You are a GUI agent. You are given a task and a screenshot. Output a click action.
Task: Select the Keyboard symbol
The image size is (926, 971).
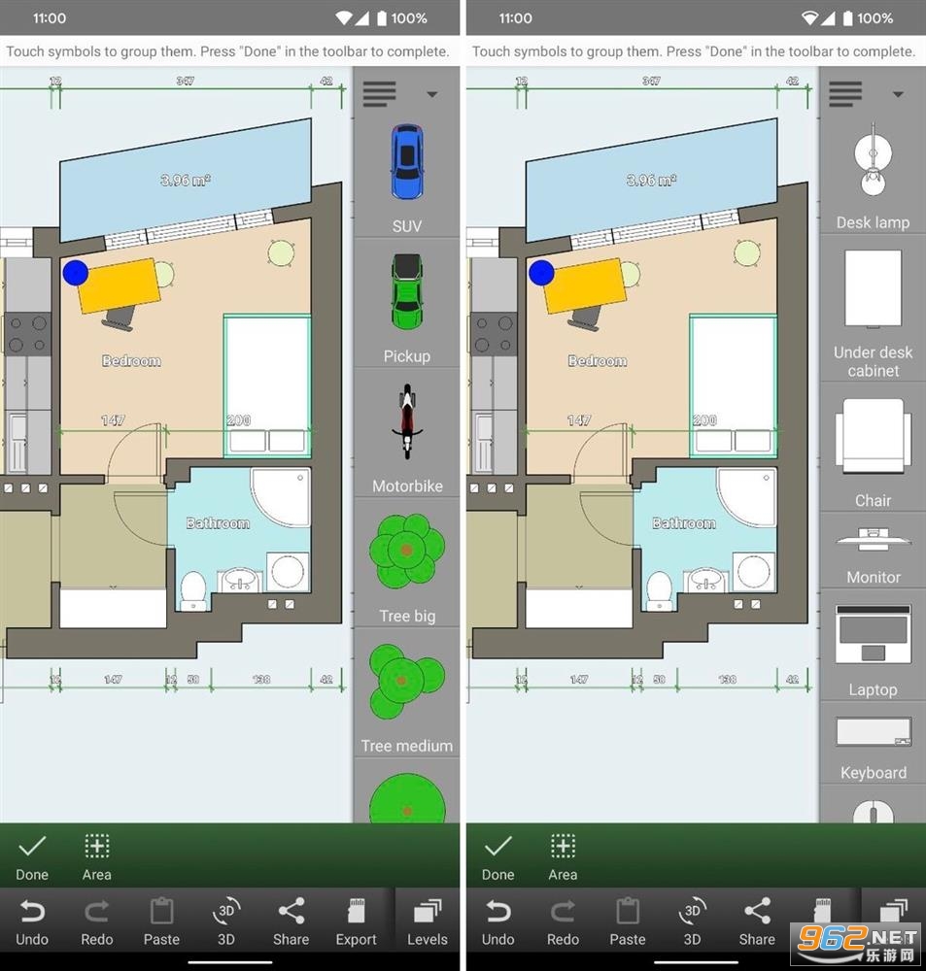tap(873, 731)
